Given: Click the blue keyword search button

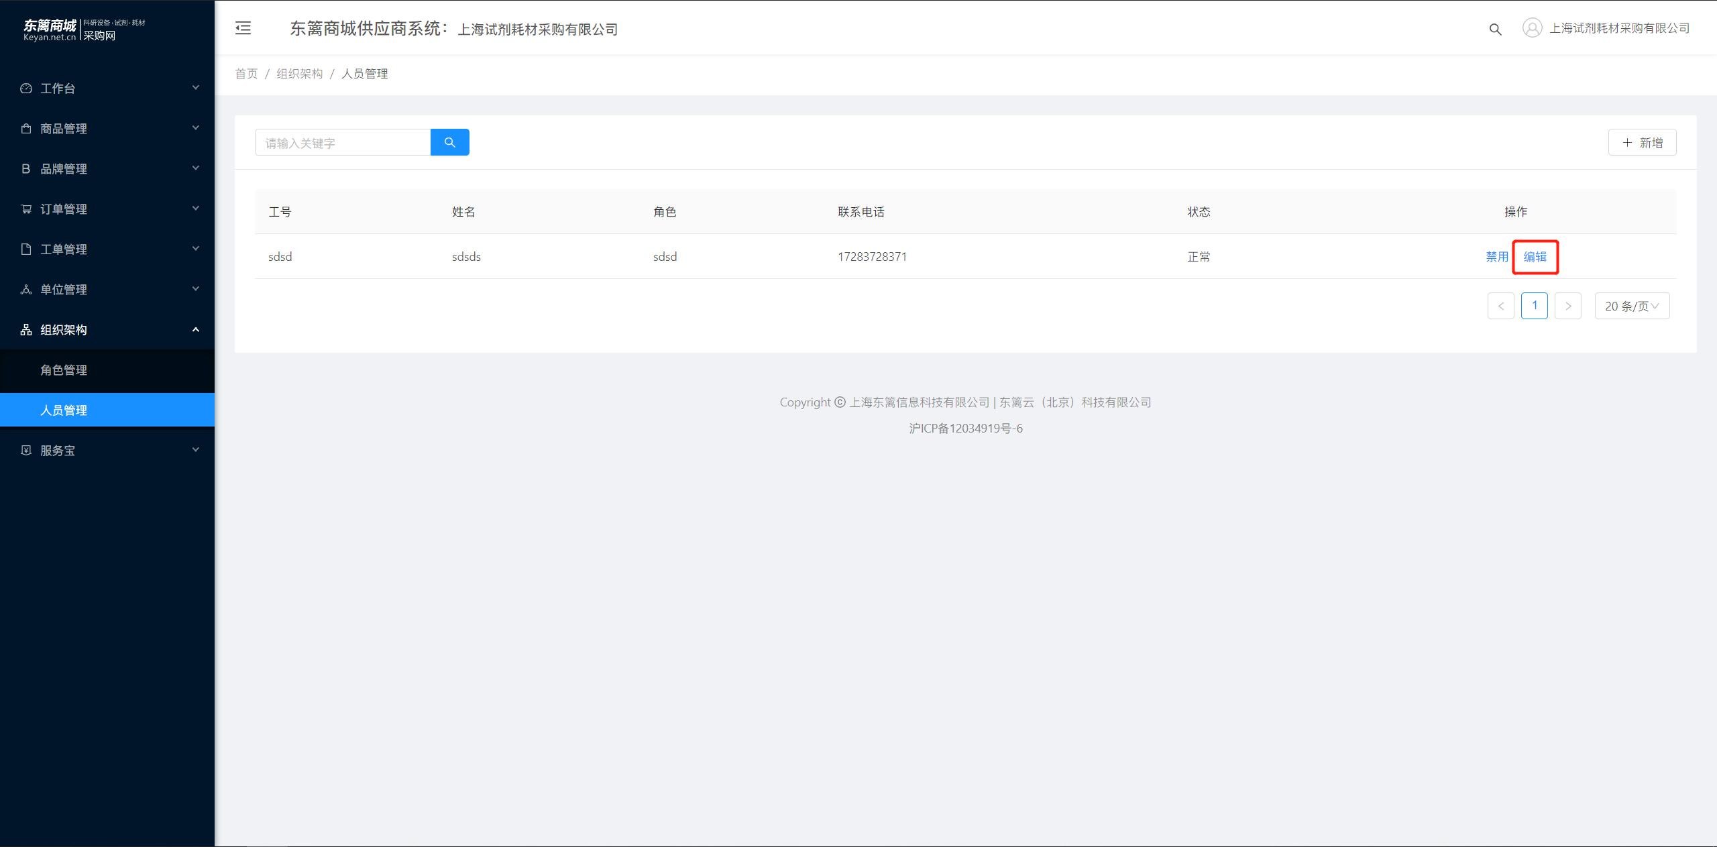Looking at the screenshot, I should coord(449,142).
